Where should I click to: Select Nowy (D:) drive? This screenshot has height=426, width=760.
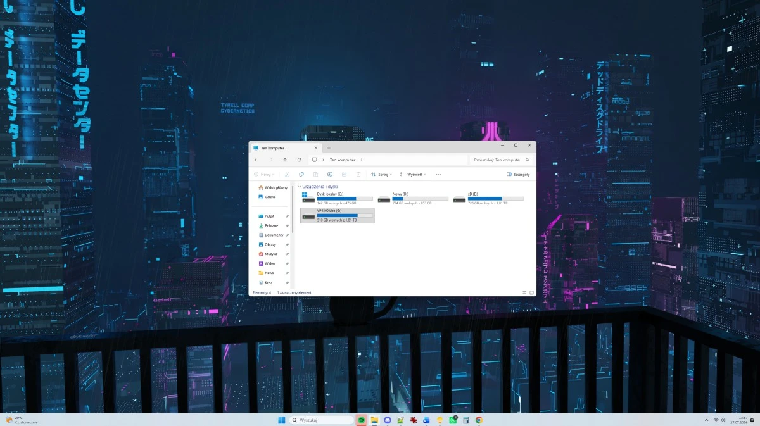point(413,199)
